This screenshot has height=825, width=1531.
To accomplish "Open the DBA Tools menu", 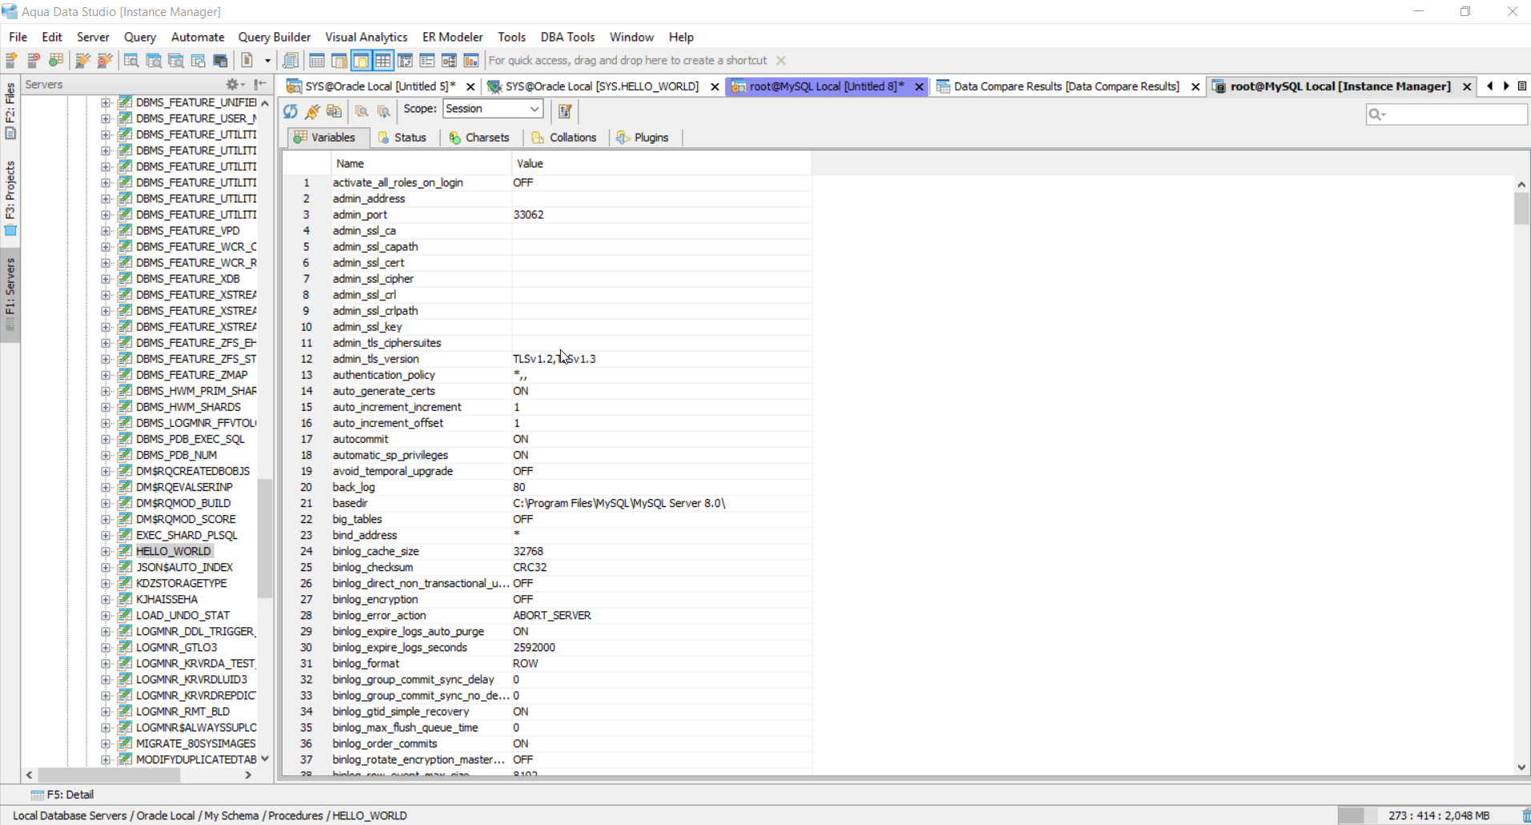I will point(567,37).
